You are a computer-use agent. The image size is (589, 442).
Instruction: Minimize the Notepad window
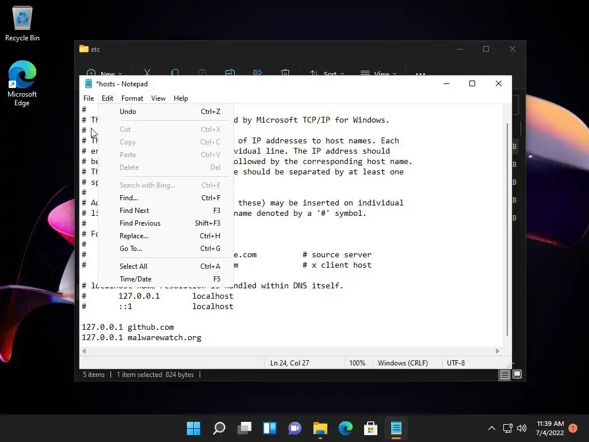pos(446,83)
